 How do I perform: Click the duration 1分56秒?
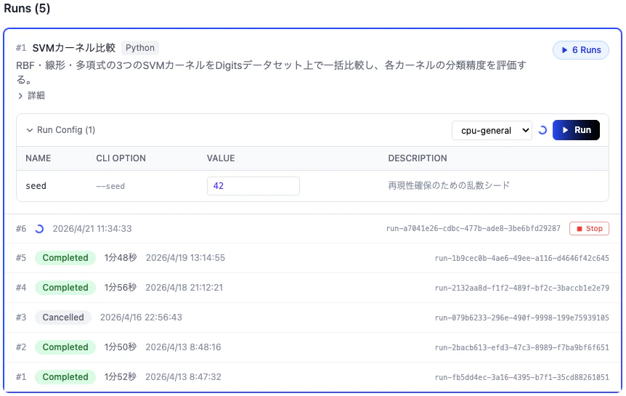[x=121, y=288]
